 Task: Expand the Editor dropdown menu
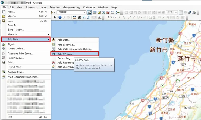[111, 18]
